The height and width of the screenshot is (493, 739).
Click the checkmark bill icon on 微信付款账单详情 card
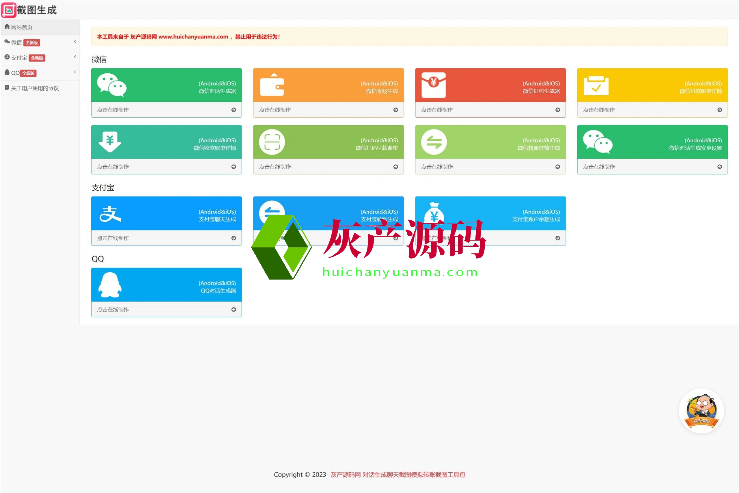pyautogui.click(x=596, y=85)
